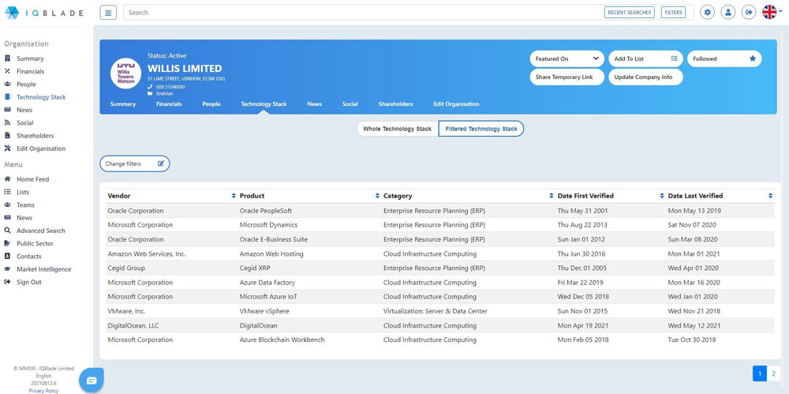Switch to People tab in company header

pos(211,104)
